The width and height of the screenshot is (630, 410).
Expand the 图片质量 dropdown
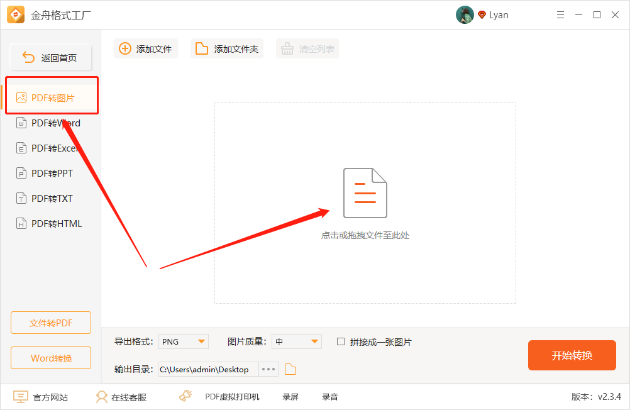coord(315,341)
